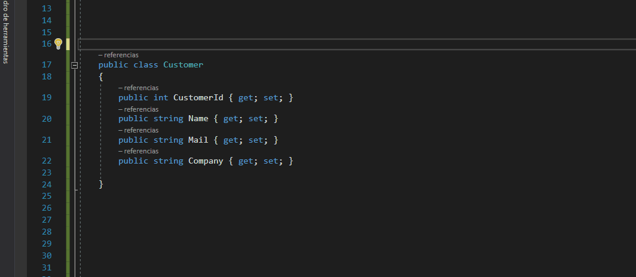Open the referencias link above Name property
This screenshot has width=636, height=277.
point(138,109)
